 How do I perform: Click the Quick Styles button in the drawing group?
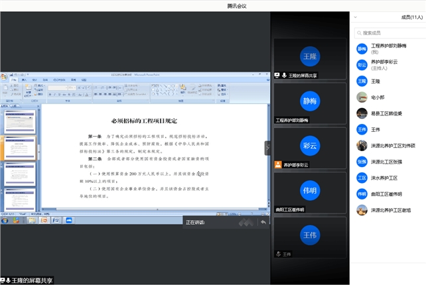(192, 89)
